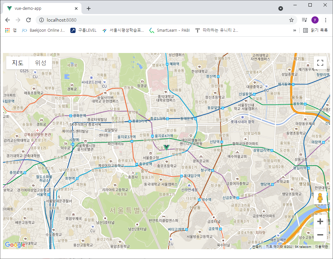Open a new browser tab
333x259 pixels.
pyautogui.click(x=89, y=9)
